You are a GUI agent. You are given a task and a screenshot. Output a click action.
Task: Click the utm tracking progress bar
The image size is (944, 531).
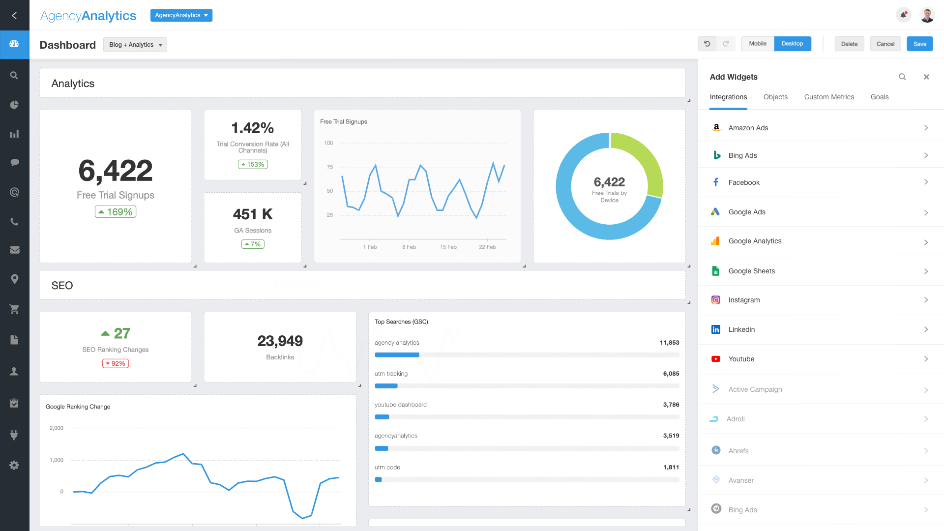pos(527,386)
